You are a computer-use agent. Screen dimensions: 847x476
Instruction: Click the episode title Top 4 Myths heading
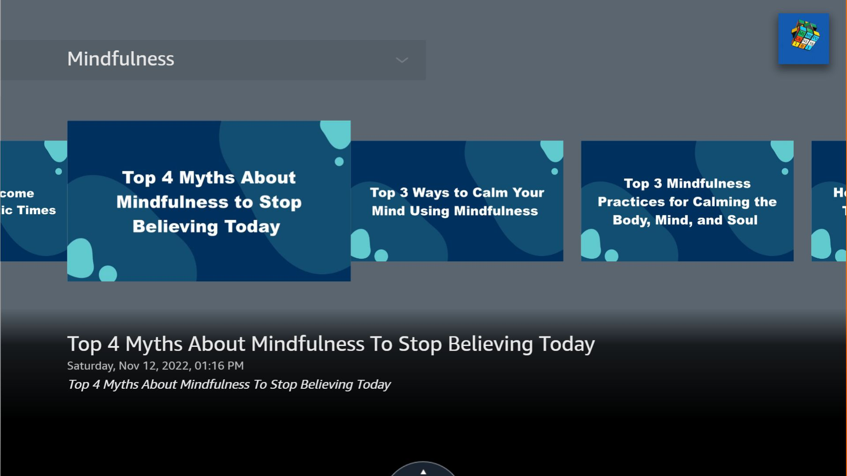coord(331,345)
